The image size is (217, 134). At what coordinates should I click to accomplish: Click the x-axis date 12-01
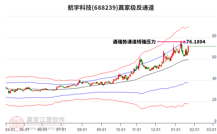click(x=155, y=130)
